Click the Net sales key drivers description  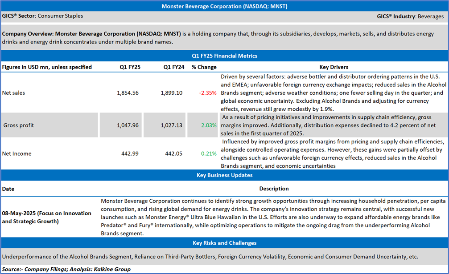pyautogui.click(x=334, y=93)
